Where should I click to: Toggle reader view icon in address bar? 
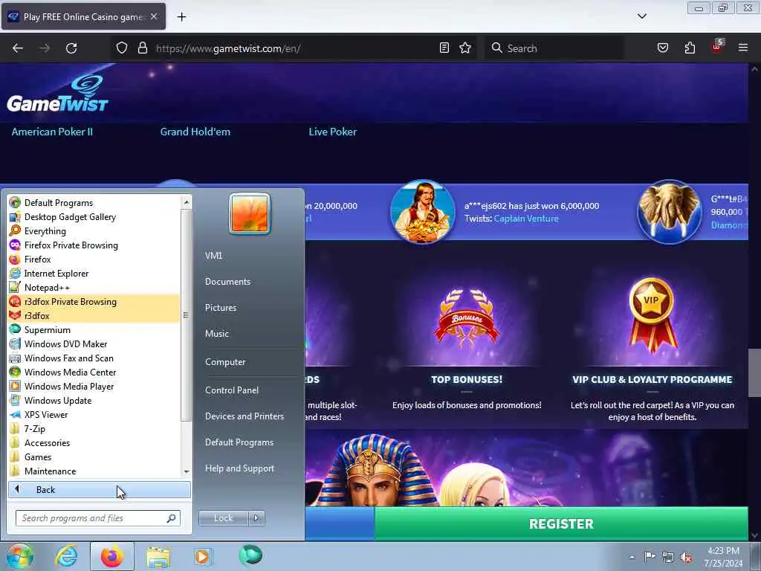pyautogui.click(x=444, y=48)
